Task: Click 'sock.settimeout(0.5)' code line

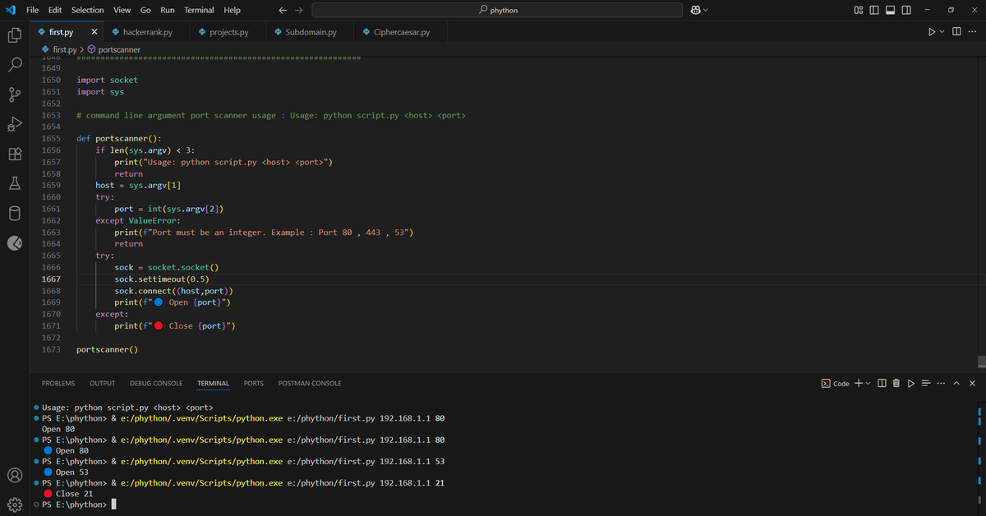Action: 162,279
